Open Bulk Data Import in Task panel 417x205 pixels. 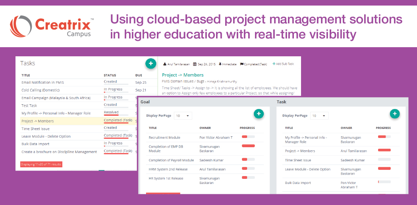click(x=298, y=183)
